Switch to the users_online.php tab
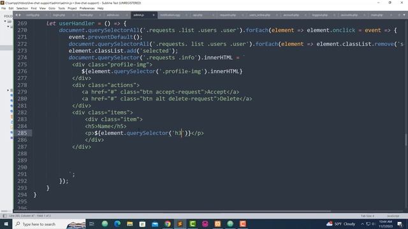 point(259,15)
